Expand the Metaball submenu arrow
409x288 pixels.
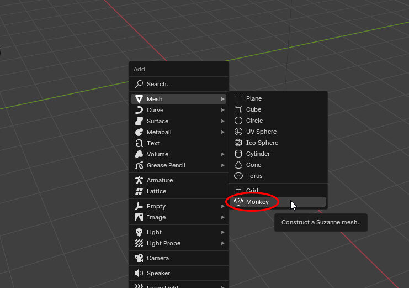click(222, 132)
